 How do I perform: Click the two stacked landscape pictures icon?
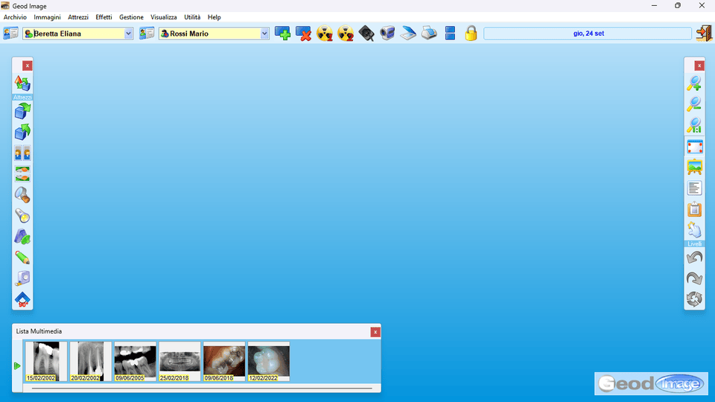pyautogui.click(x=22, y=174)
